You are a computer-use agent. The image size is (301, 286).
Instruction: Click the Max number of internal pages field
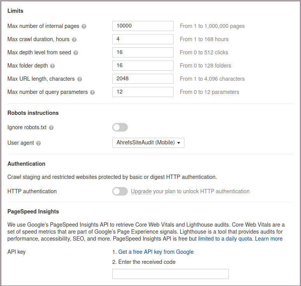(143, 26)
